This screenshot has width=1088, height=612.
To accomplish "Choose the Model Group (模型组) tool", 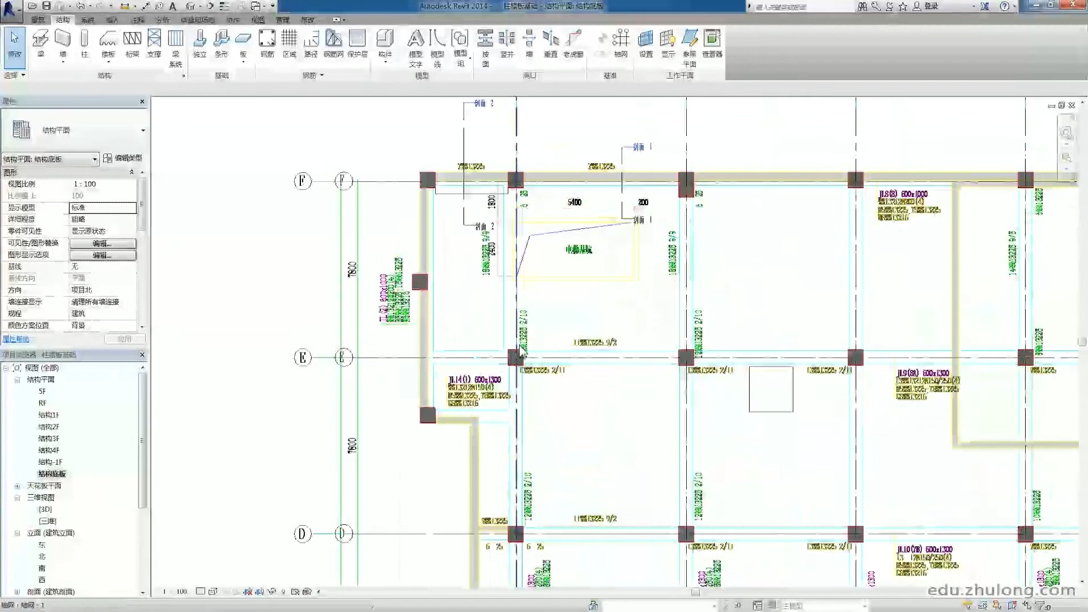I will click(x=460, y=48).
